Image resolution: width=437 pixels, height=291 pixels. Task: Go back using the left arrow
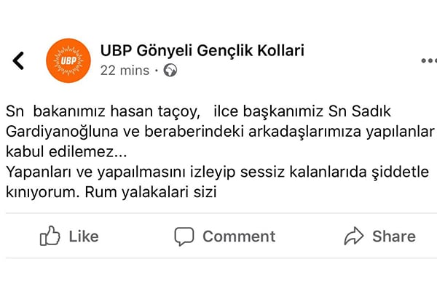pos(19,60)
